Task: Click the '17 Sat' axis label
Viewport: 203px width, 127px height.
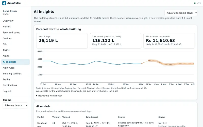Action: (x=43, y=84)
